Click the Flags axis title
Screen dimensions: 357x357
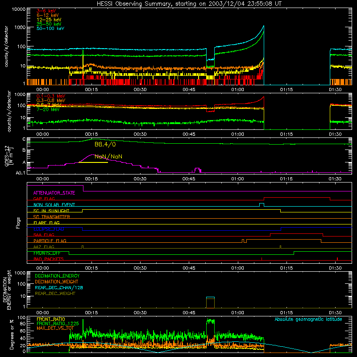[18, 223]
